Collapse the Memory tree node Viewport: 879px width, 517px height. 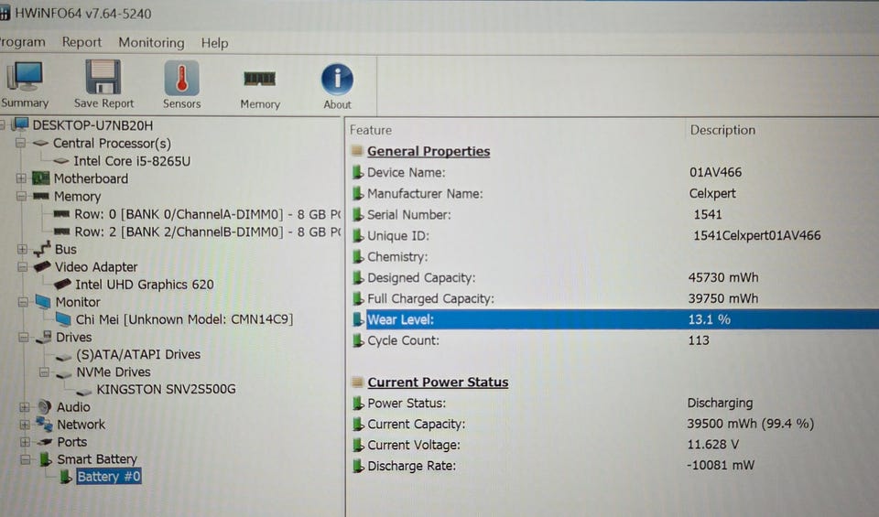coord(21,196)
